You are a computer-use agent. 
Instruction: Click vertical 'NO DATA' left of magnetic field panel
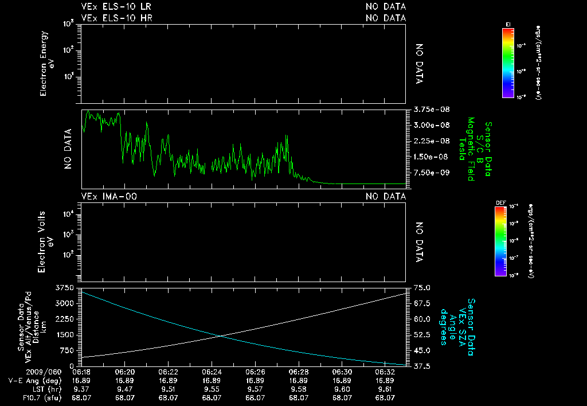coord(68,149)
